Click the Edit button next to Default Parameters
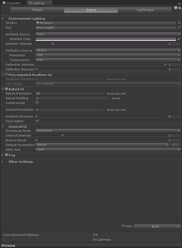Image resolution: width=182 pixels, height=248 pixels. click(175, 145)
